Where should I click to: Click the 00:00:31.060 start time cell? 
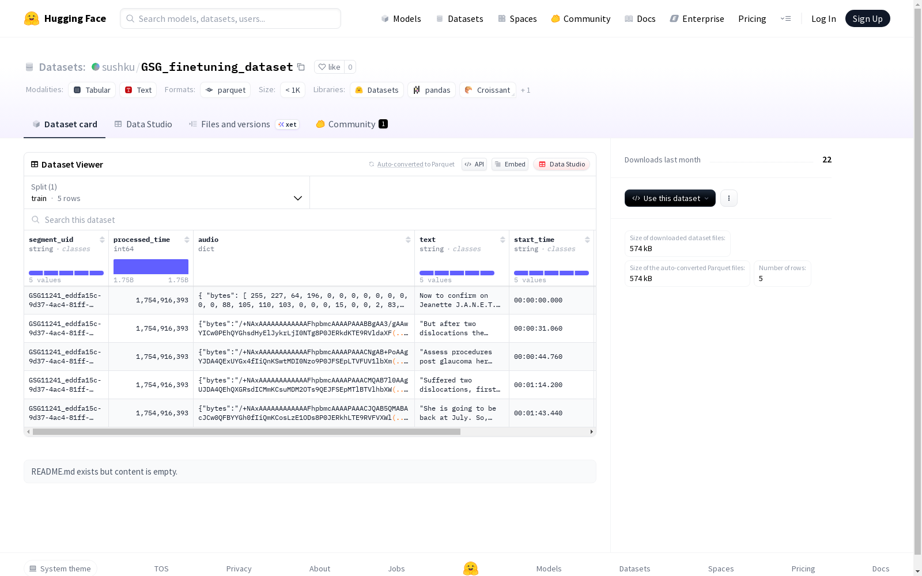click(x=551, y=328)
